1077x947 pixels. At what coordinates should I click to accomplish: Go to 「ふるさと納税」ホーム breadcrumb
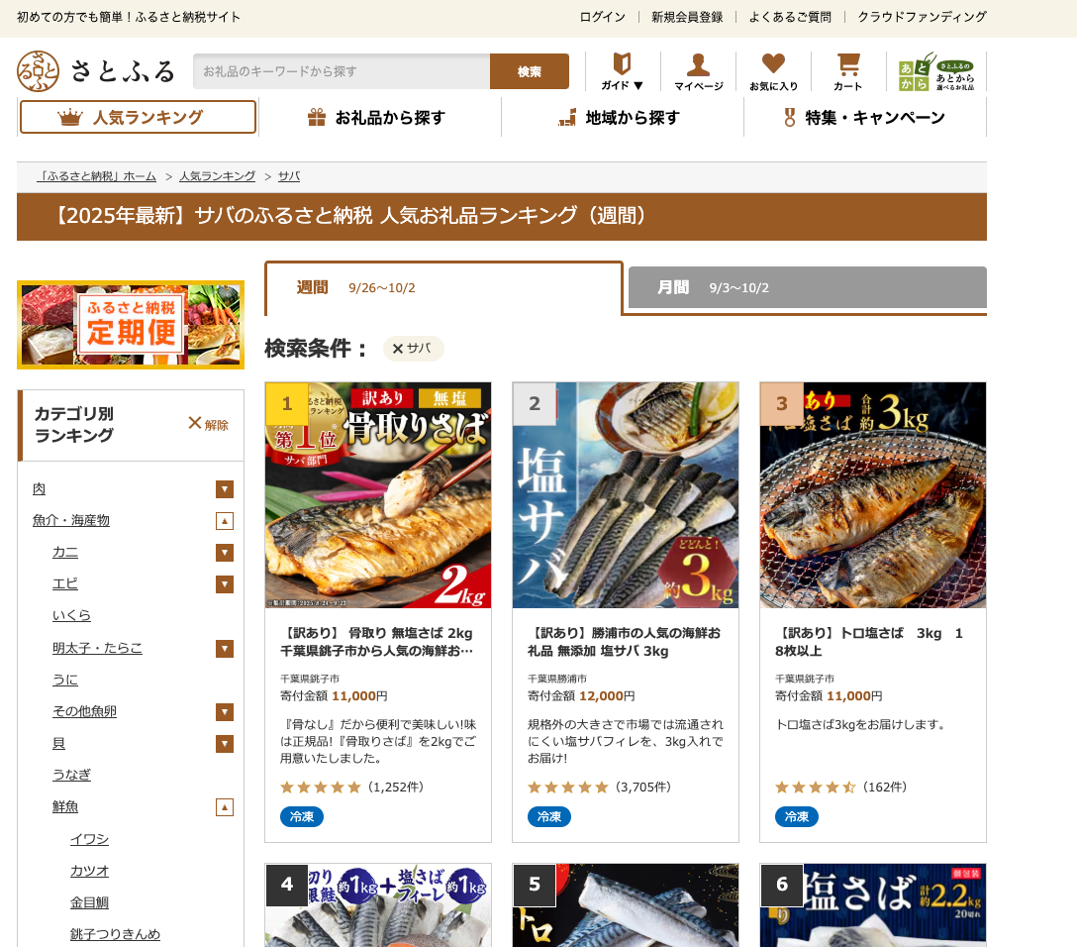click(x=97, y=176)
